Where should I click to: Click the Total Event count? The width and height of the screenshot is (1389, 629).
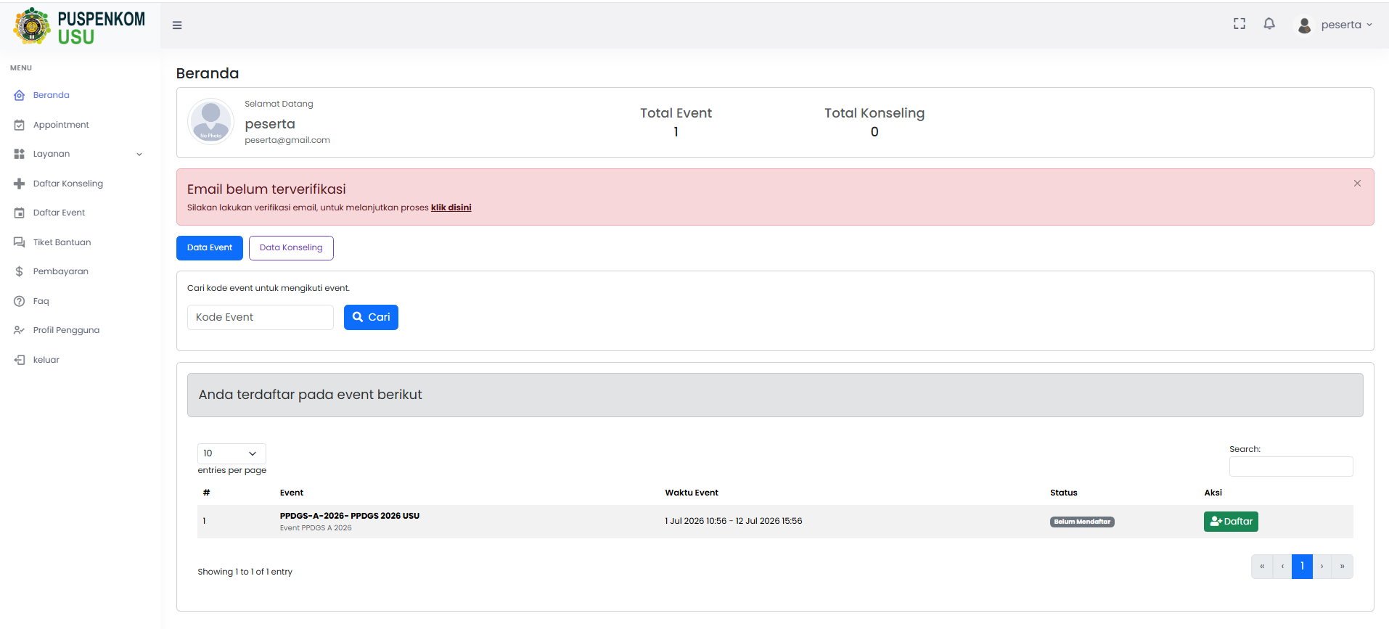point(676,132)
